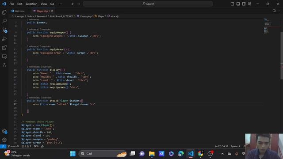The image size is (283, 159).
Task: Open Source Control view in activity bar
Action: tap(4, 30)
